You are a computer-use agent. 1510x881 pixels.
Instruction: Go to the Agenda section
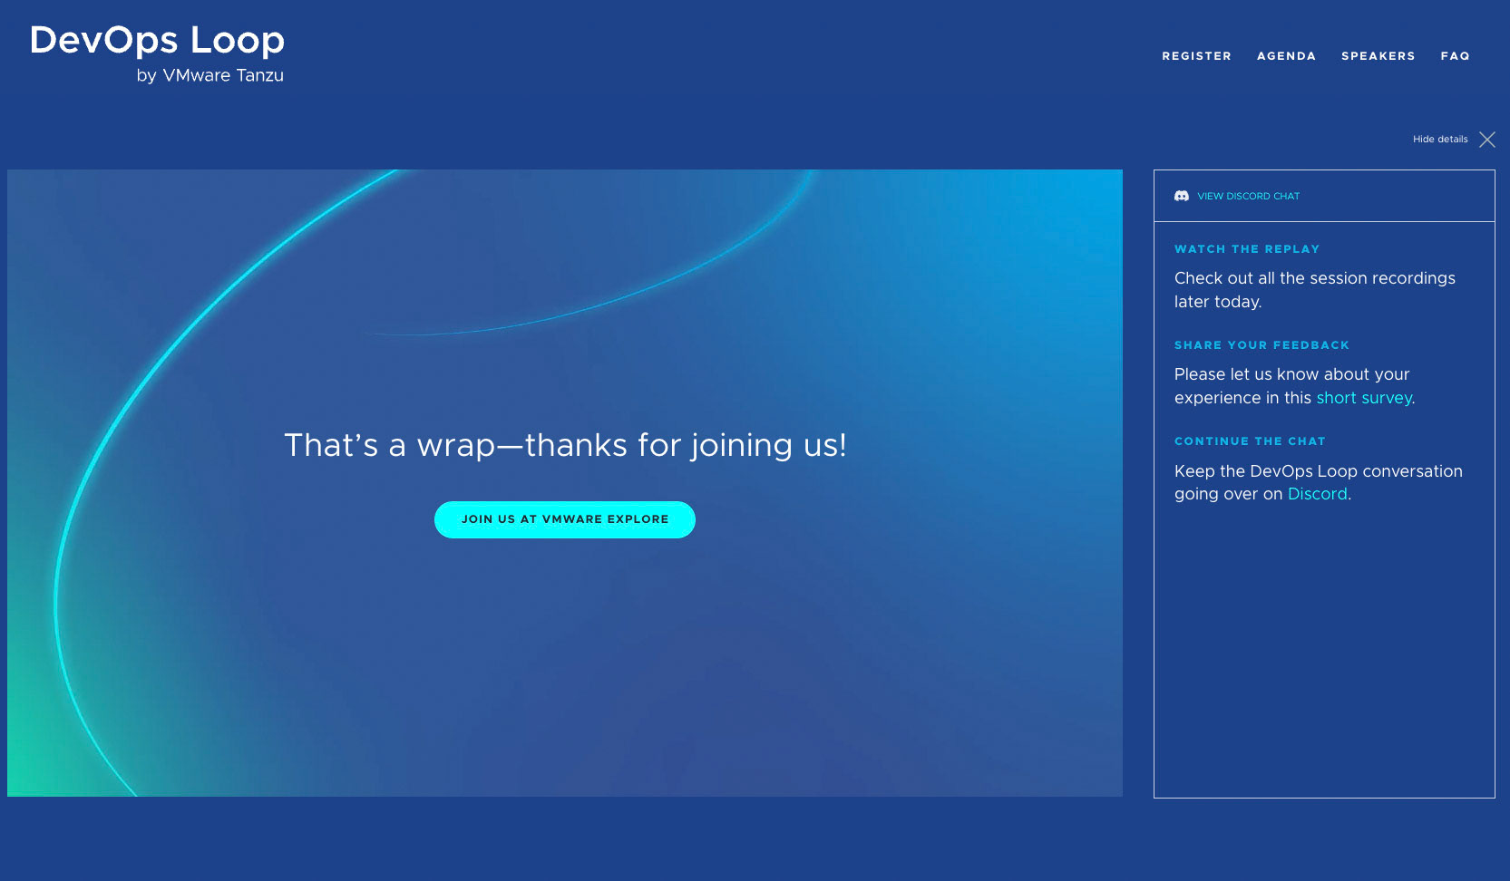click(x=1286, y=56)
